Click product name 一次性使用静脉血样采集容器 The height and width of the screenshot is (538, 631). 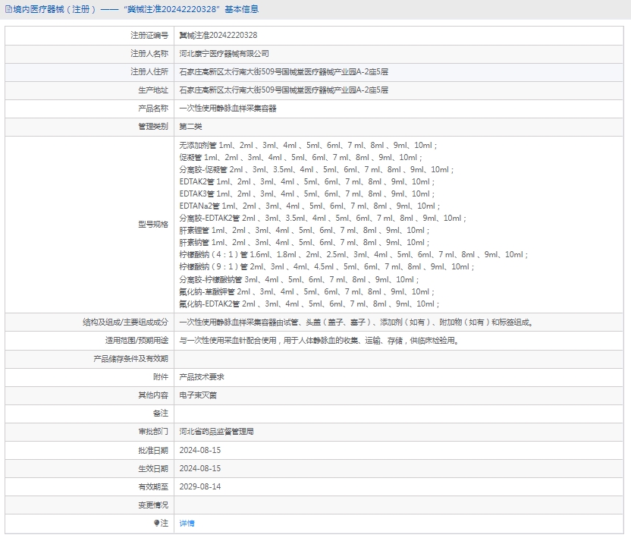[x=228, y=109]
